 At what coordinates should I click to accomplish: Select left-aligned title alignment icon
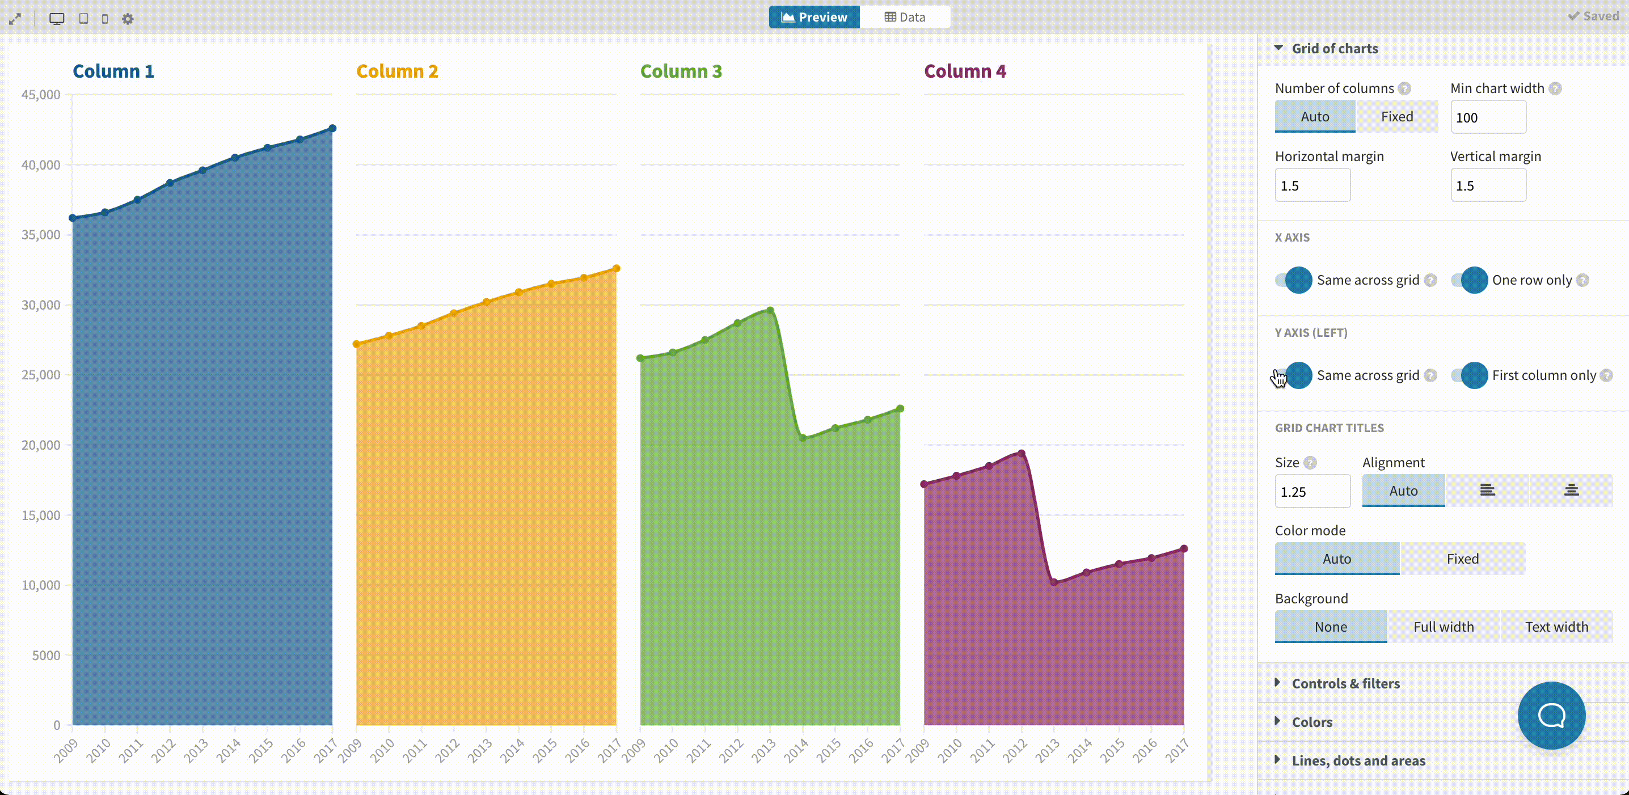coord(1487,490)
